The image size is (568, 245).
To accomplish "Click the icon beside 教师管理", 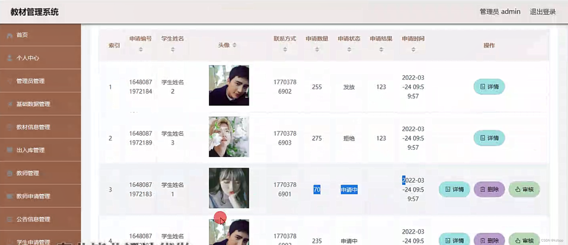I will pyautogui.click(x=10, y=173).
